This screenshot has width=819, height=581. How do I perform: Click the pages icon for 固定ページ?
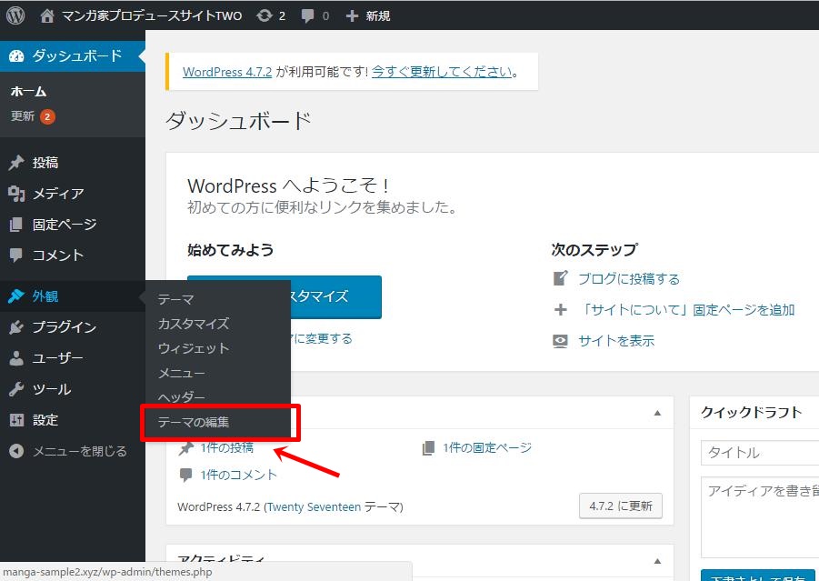16,225
